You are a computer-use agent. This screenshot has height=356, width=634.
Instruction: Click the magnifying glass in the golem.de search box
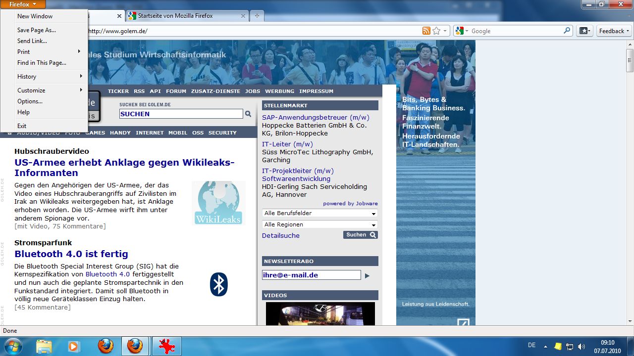pos(248,114)
